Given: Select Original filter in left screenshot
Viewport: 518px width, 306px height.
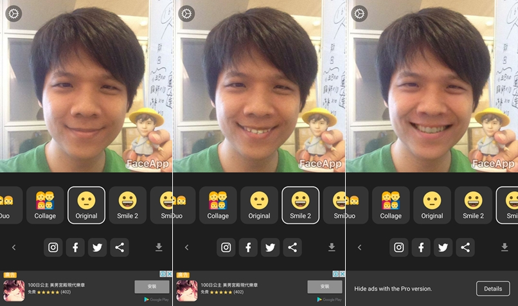Looking at the screenshot, I should point(87,205).
